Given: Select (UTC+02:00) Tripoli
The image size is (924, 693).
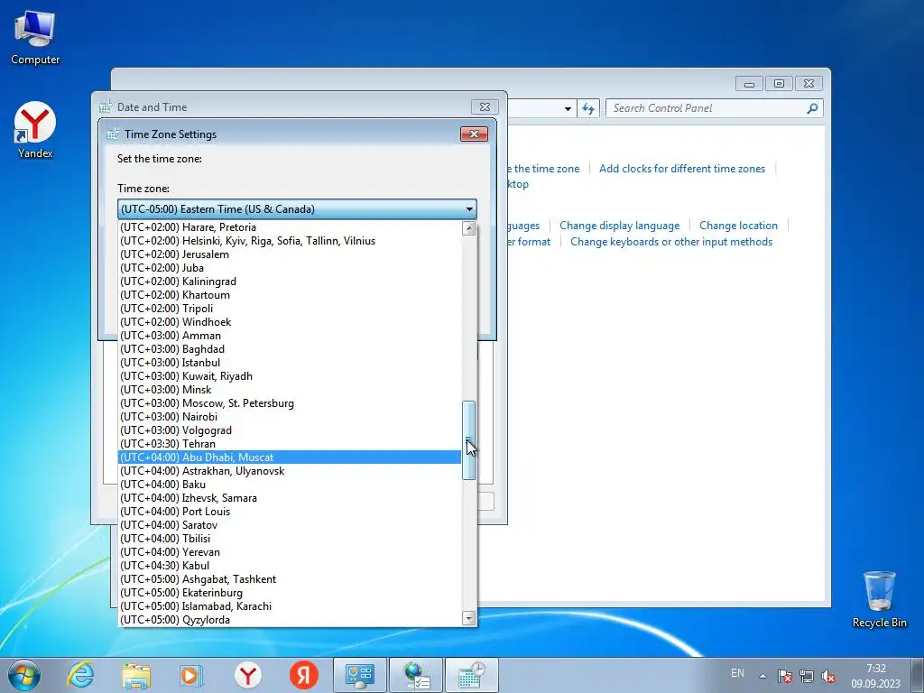Looking at the screenshot, I should 290,309.
